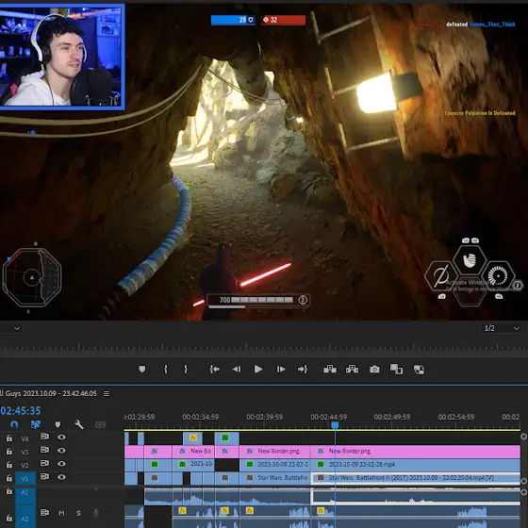Screen dimensions: 528x528
Task: Click the Caption track options CC icon
Action: [100, 424]
